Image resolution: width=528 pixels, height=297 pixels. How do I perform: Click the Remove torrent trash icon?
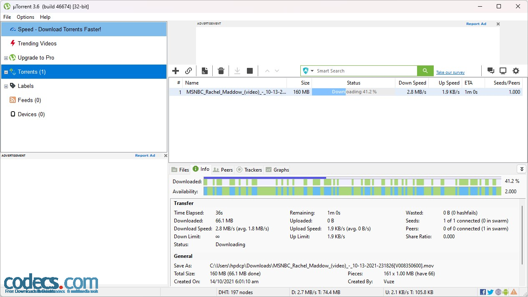click(x=221, y=71)
